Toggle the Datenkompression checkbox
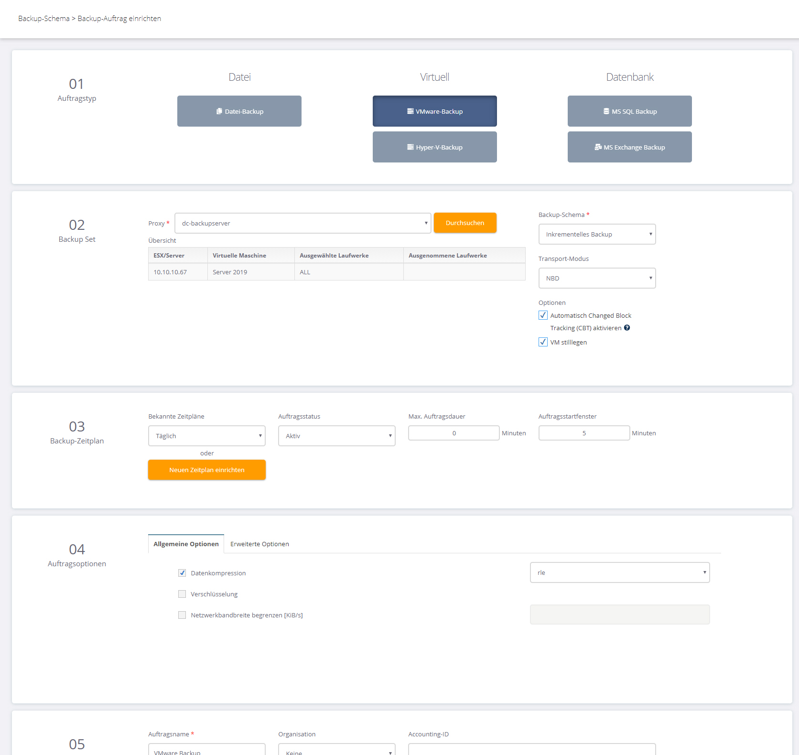This screenshot has height=755, width=799. click(x=182, y=573)
